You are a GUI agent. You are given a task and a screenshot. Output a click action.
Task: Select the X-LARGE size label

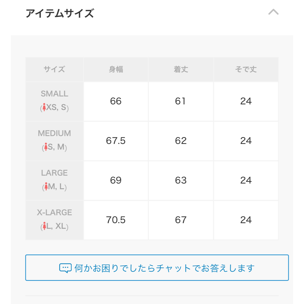click(x=55, y=213)
